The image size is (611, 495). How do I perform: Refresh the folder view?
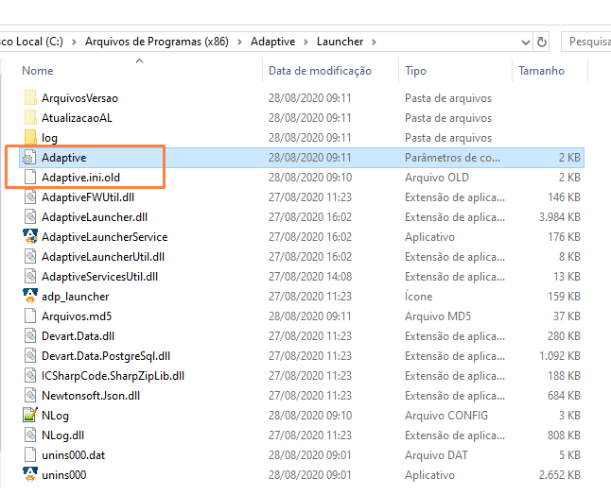[541, 42]
